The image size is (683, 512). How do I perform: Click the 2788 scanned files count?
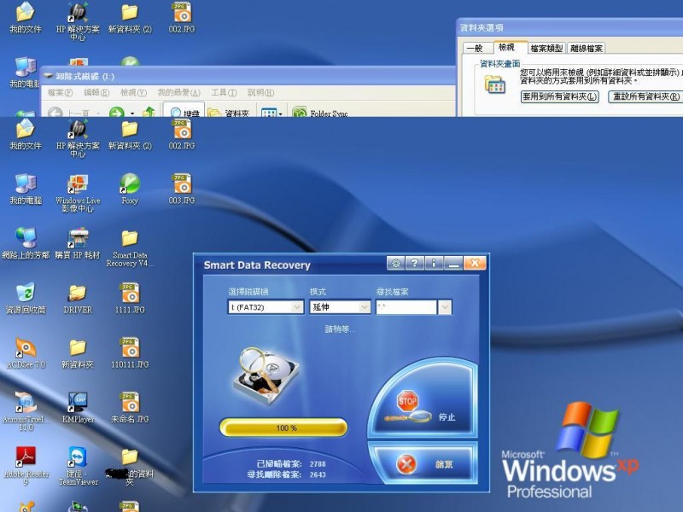tap(318, 464)
